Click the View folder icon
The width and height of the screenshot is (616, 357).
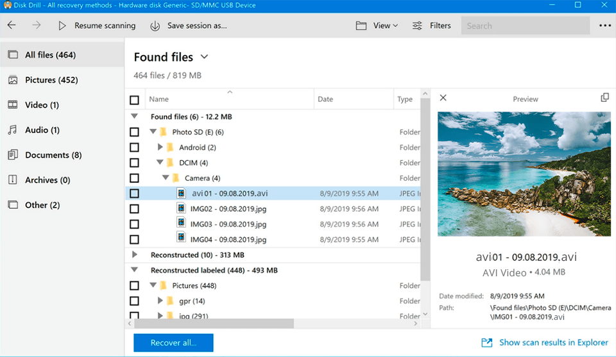click(361, 26)
